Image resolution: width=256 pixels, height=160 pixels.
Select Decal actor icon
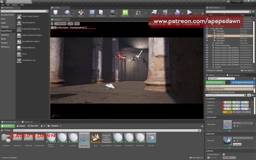point(19,54)
